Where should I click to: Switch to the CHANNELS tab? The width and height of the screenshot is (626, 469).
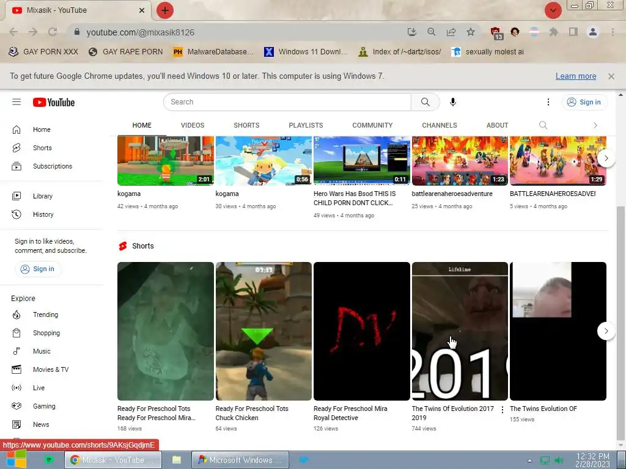[x=440, y=125]
